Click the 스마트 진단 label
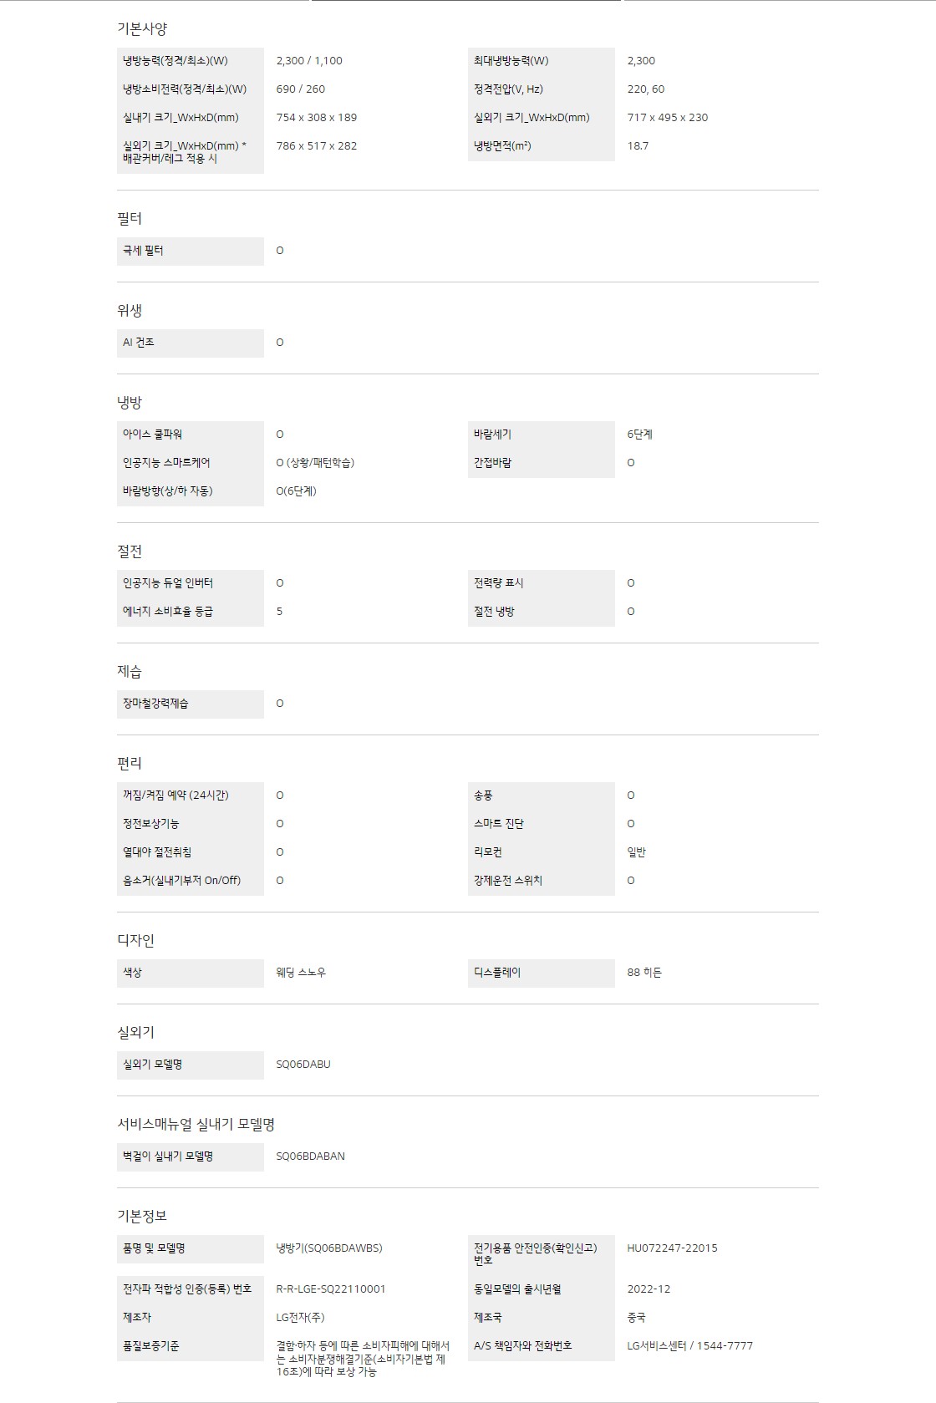Image resolution: width=936 pixels, height=1403 pixels. coord(499,824)
